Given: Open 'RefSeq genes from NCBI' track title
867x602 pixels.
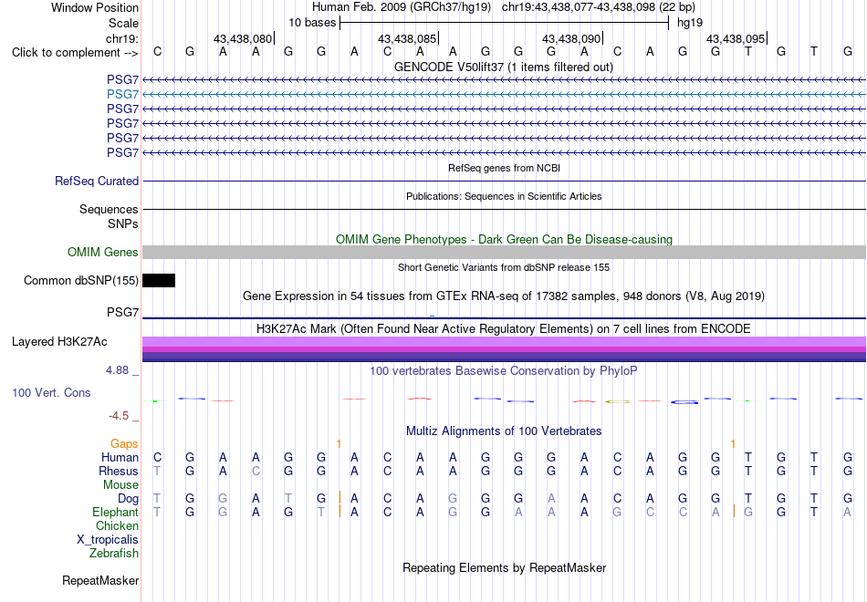Looking at the screenshot, I should (x=504, y=168).
